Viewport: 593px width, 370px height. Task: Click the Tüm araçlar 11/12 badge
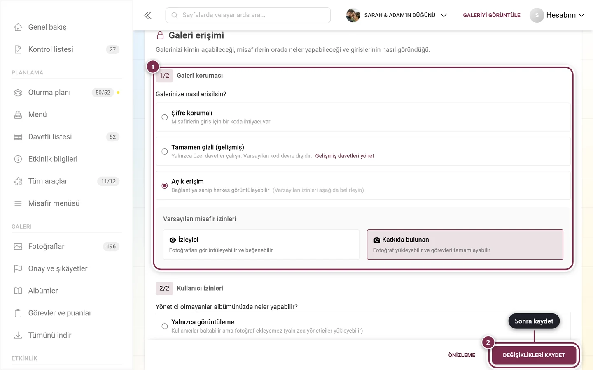108,181
